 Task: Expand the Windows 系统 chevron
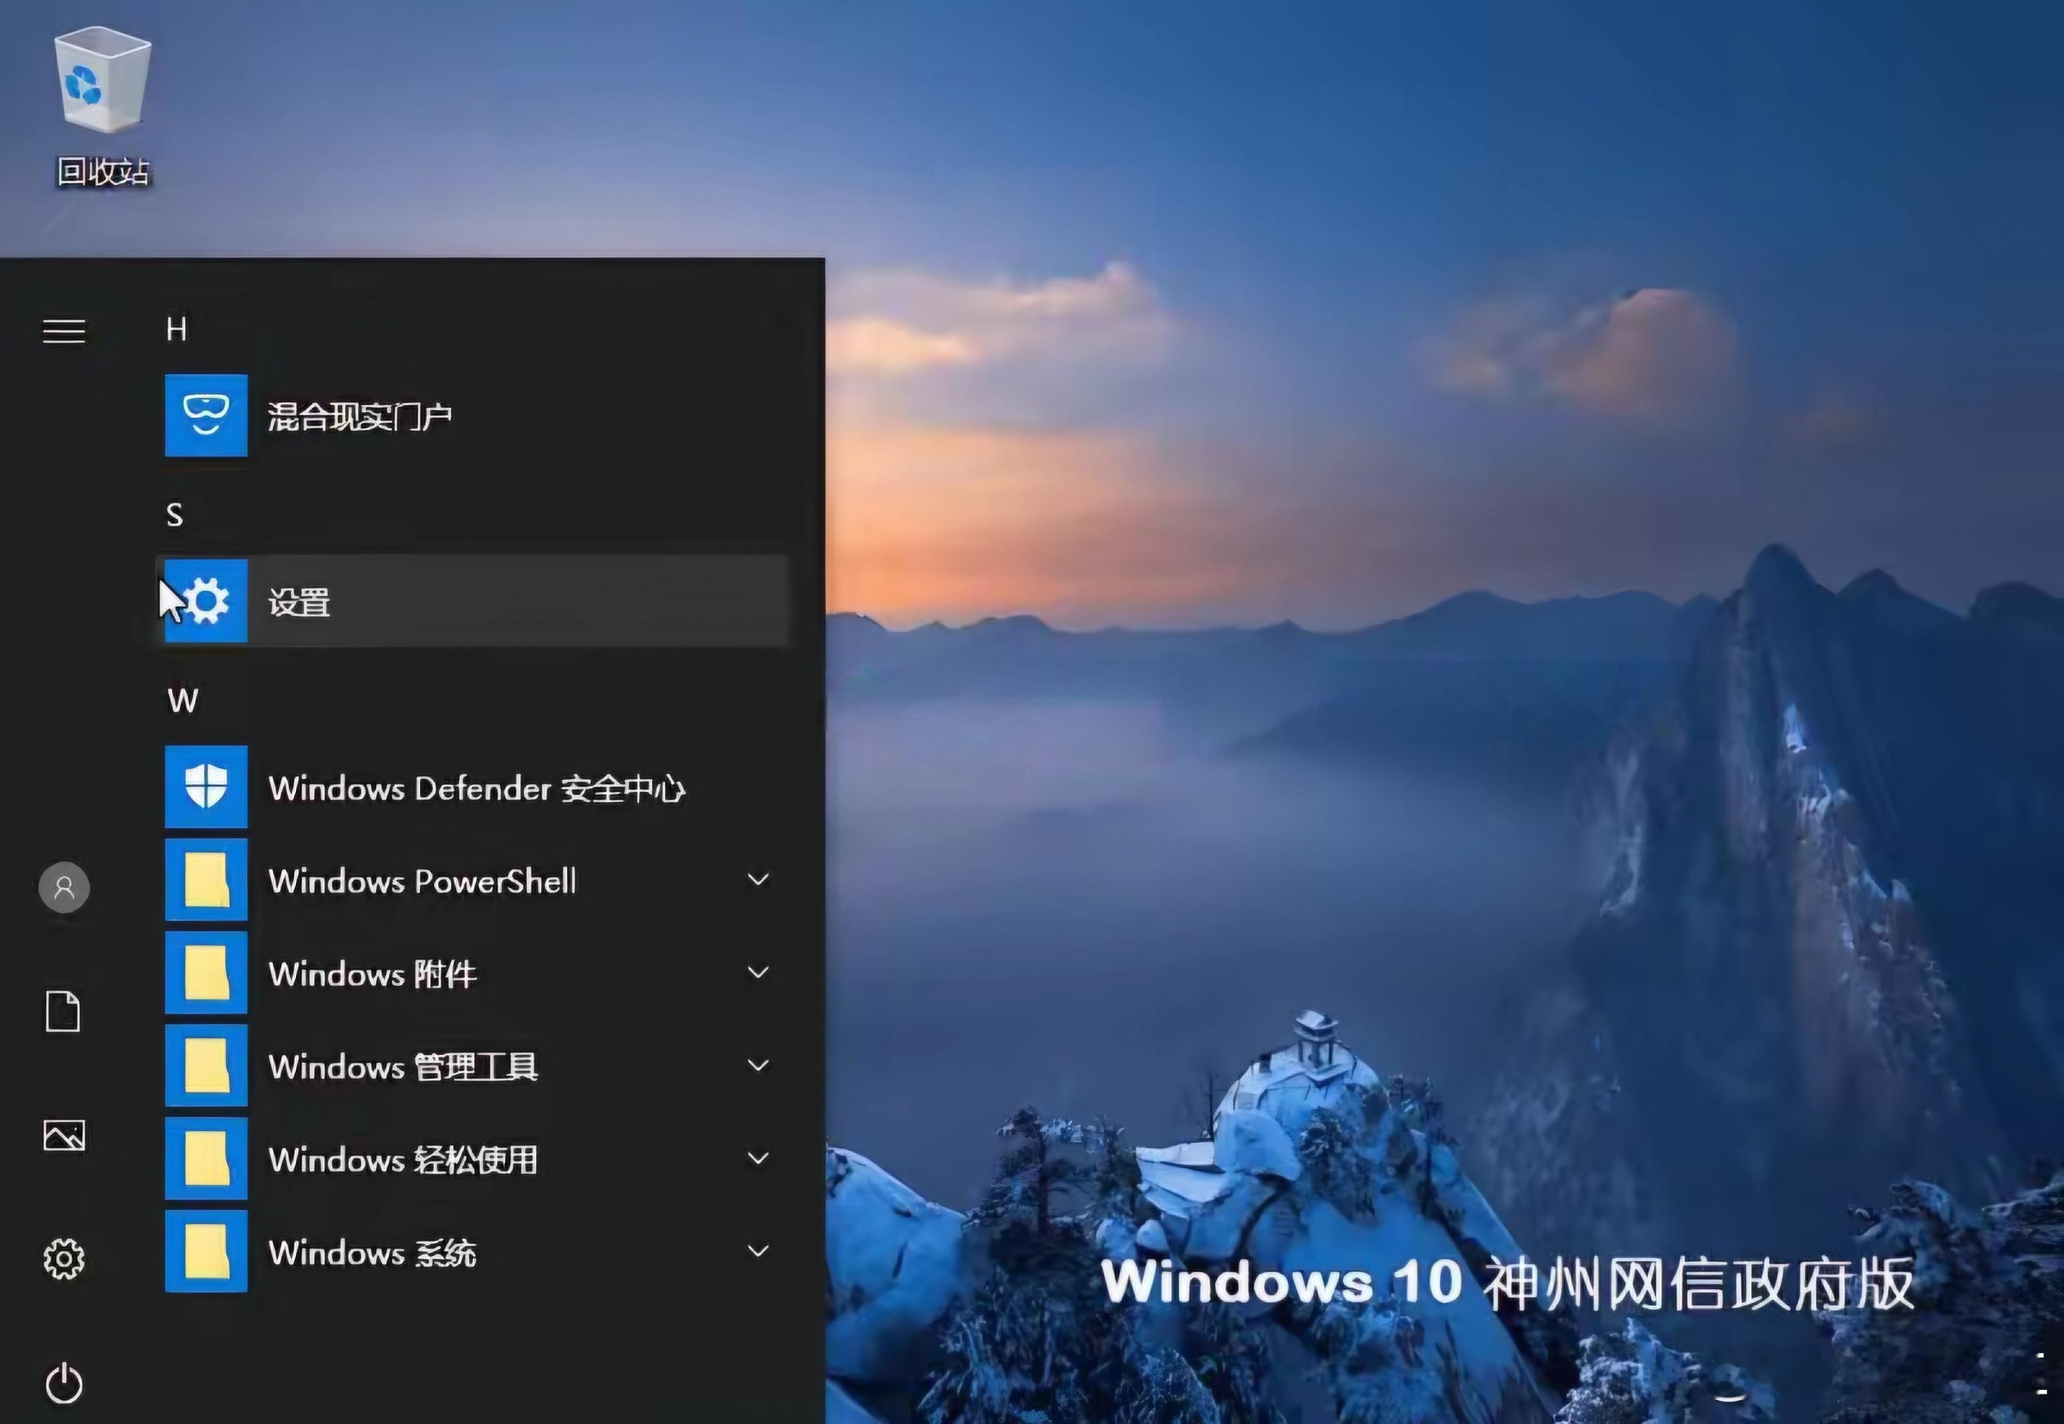click(759, 1251)
